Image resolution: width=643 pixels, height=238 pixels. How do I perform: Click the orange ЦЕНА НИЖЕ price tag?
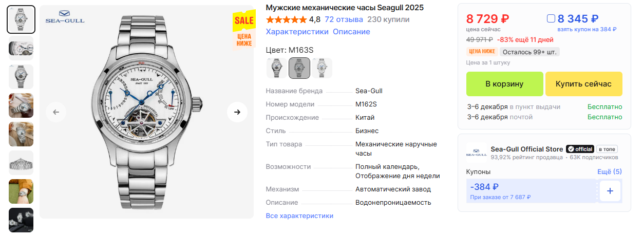[x=482, y=52]
